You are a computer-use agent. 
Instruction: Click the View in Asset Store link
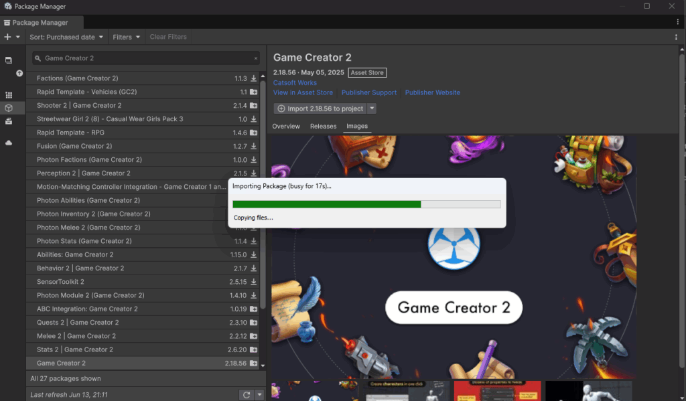[x=303, y=92]
